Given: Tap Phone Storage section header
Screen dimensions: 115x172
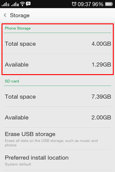Looking at the screenshot, I should [x=18, y=28].
